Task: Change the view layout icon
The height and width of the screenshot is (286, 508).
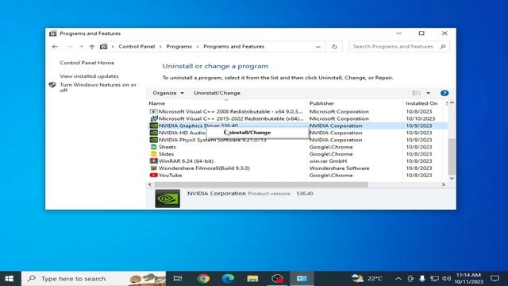Action: tap(416, 93)
